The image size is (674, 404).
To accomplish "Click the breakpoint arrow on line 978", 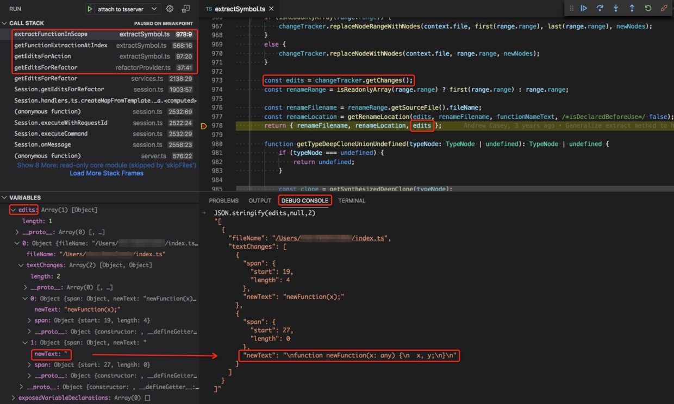I will click(x=204, y=125).
